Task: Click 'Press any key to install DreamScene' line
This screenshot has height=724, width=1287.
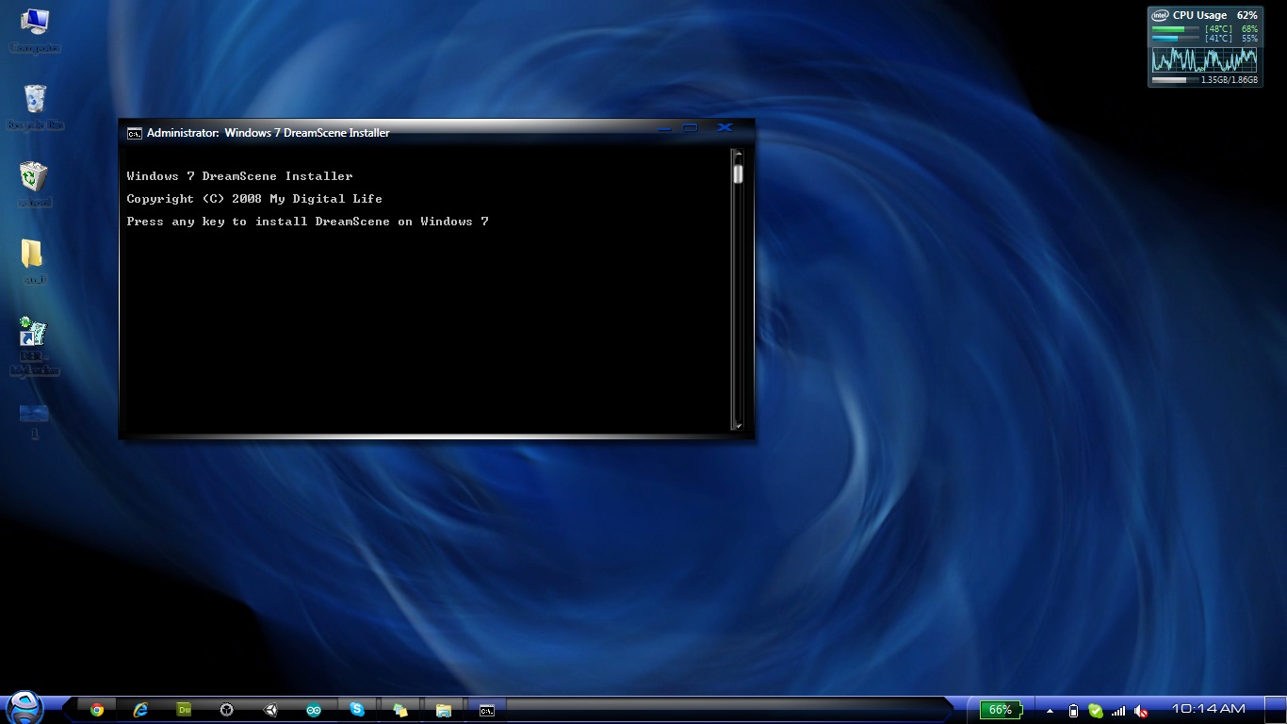Action: coord(307,222)
